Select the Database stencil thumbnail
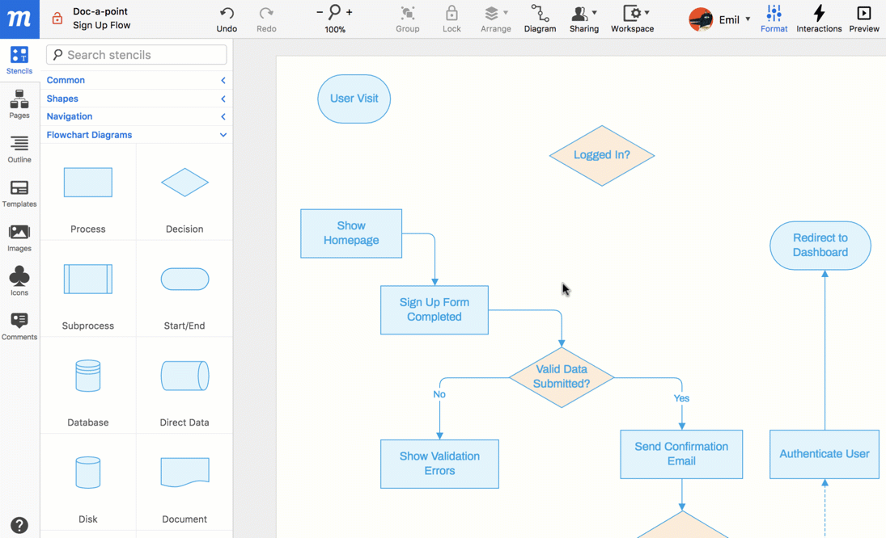Viewport: 886px width, 538px height. click(x=88, y=376)
